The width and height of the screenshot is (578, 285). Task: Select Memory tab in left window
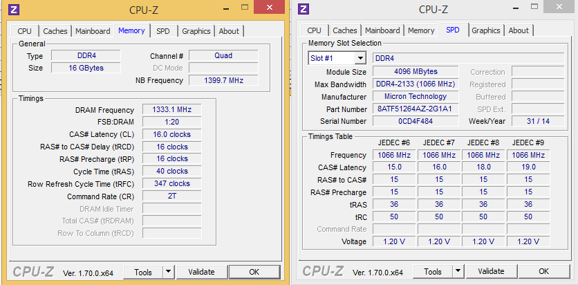click(x=131, y=30)
